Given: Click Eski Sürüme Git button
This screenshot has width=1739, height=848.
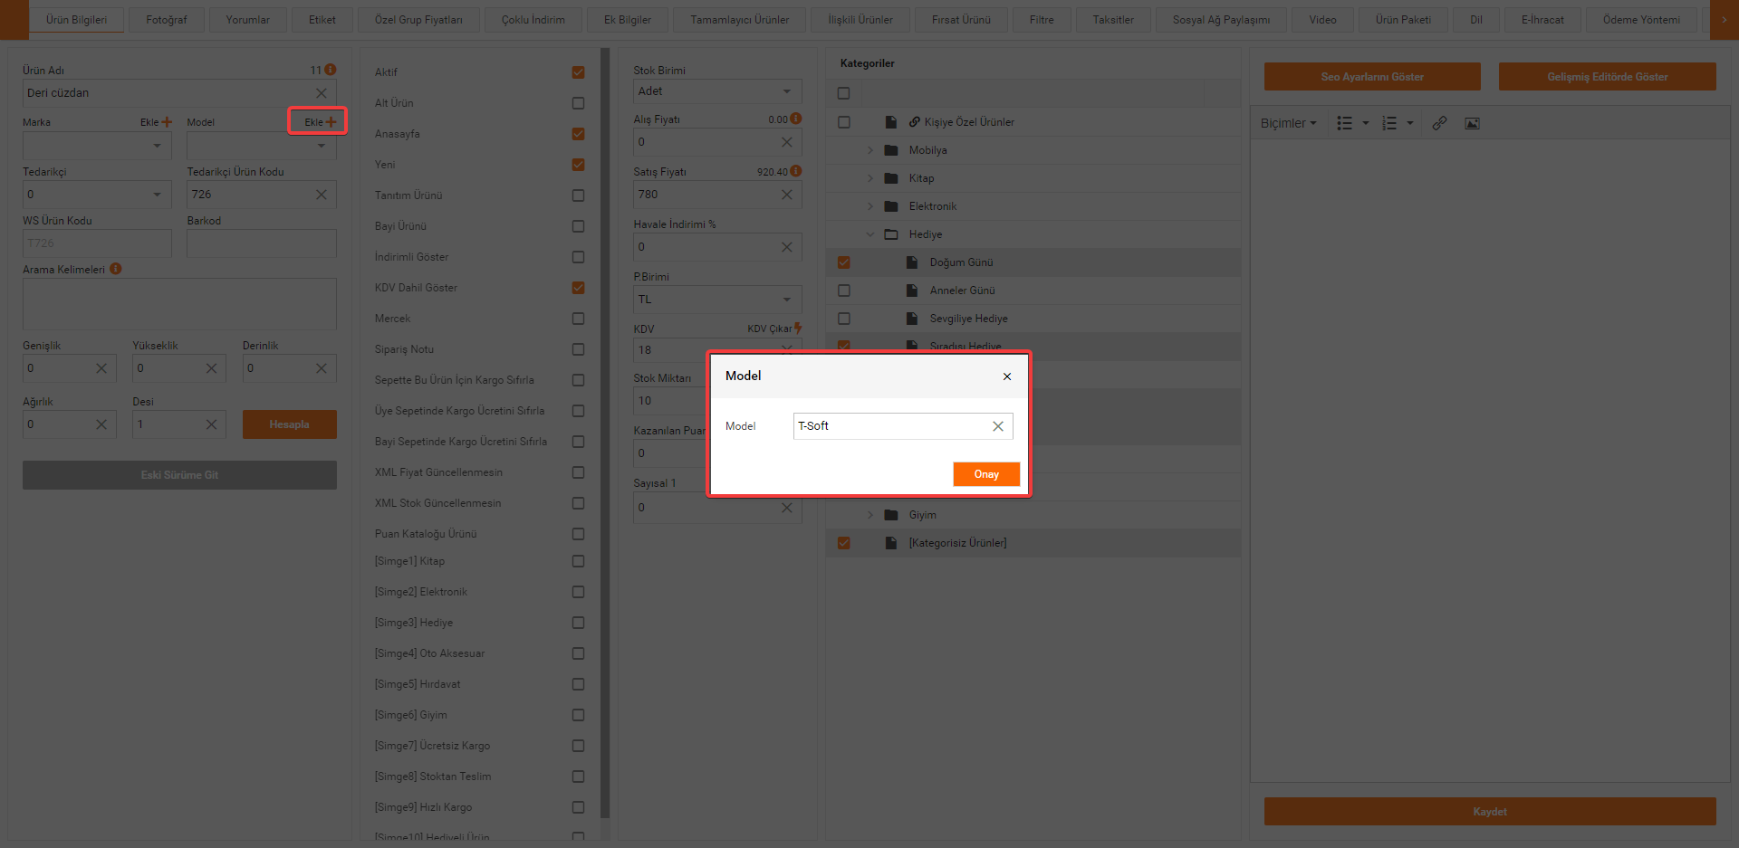Looking at the screenshot, I should pos(179,475).
